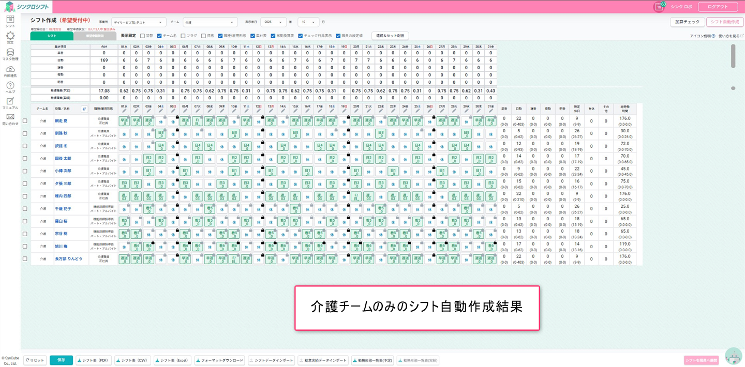This screenshot has height=367, width=745.
Task: Open the シフト calendar icon in sidebar
Action: pyautogui.click(x=10, y=20)
